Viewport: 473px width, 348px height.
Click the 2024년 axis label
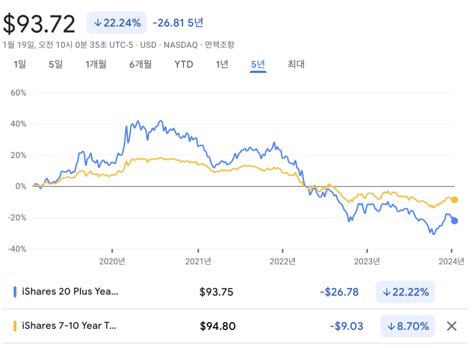[x=451, y=261]
